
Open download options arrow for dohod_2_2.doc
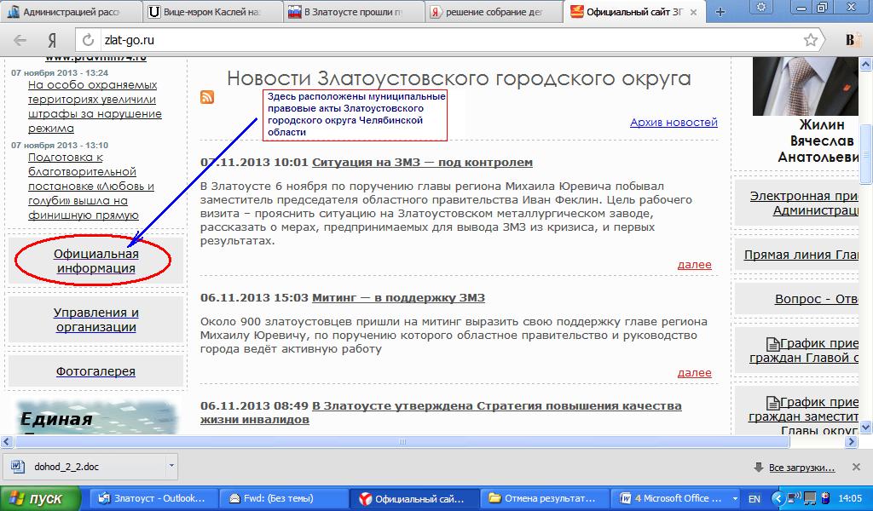coord(171,465)
